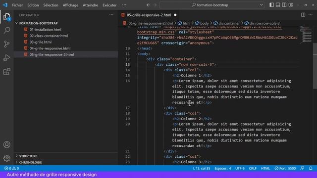
Task: Click the body breadcrumb item
Action: [202, 23]
